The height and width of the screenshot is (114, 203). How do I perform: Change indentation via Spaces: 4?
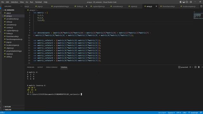click(171, 113)
